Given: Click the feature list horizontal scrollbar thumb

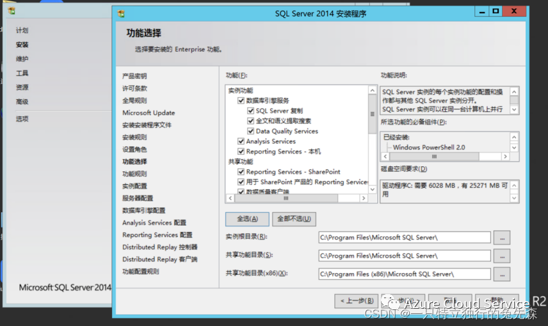Looking at the screenshot, I should (x=286, y=198).
